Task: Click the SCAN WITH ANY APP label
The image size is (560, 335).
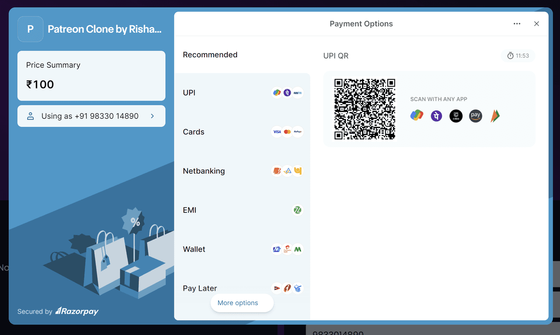Action: tap(439, 99)
